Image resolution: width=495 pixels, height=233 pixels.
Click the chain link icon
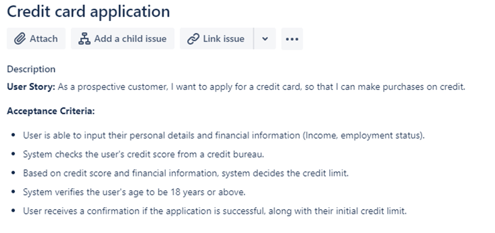tap(193, 39)
